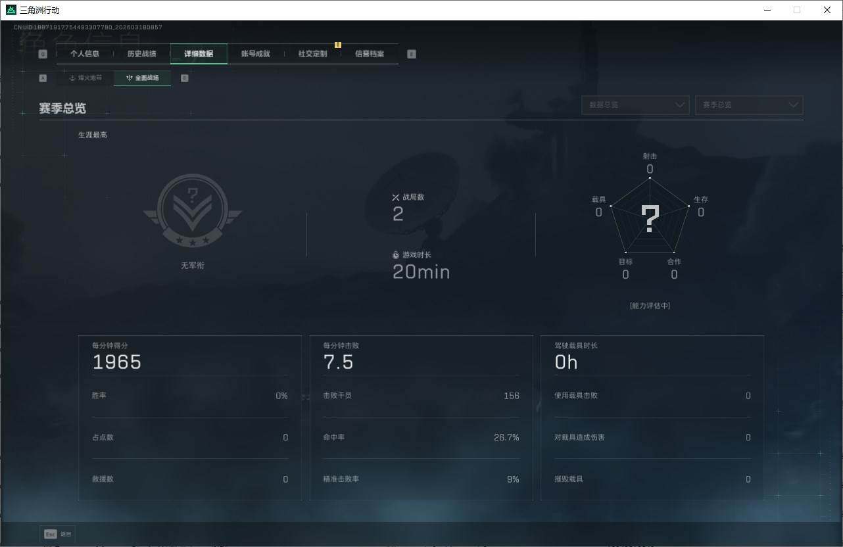Expand the 赛季总览 dropdown
Screen dimensions: 843x547
pos(749,105)
